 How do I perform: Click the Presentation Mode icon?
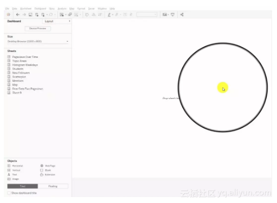(x=172, y=15)
